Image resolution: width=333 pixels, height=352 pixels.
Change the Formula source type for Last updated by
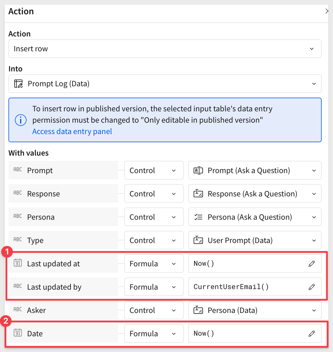(x=154, y=287)
